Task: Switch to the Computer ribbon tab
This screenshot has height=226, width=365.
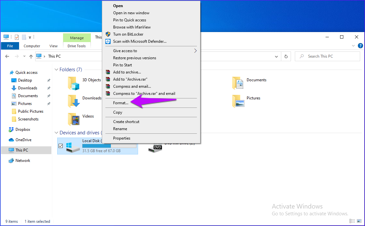Action: point(32,46)
